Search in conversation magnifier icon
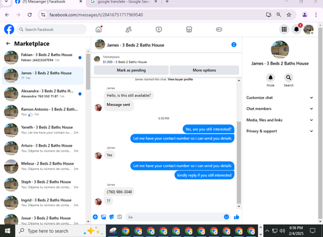The width and height of the screenshot is (323, 237). coord(288,77)
